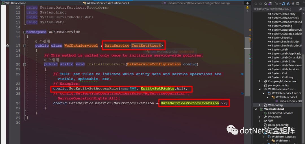Open the references codelens above class WcfDataService1
305x144 pixels.
[x=43, y=41]
